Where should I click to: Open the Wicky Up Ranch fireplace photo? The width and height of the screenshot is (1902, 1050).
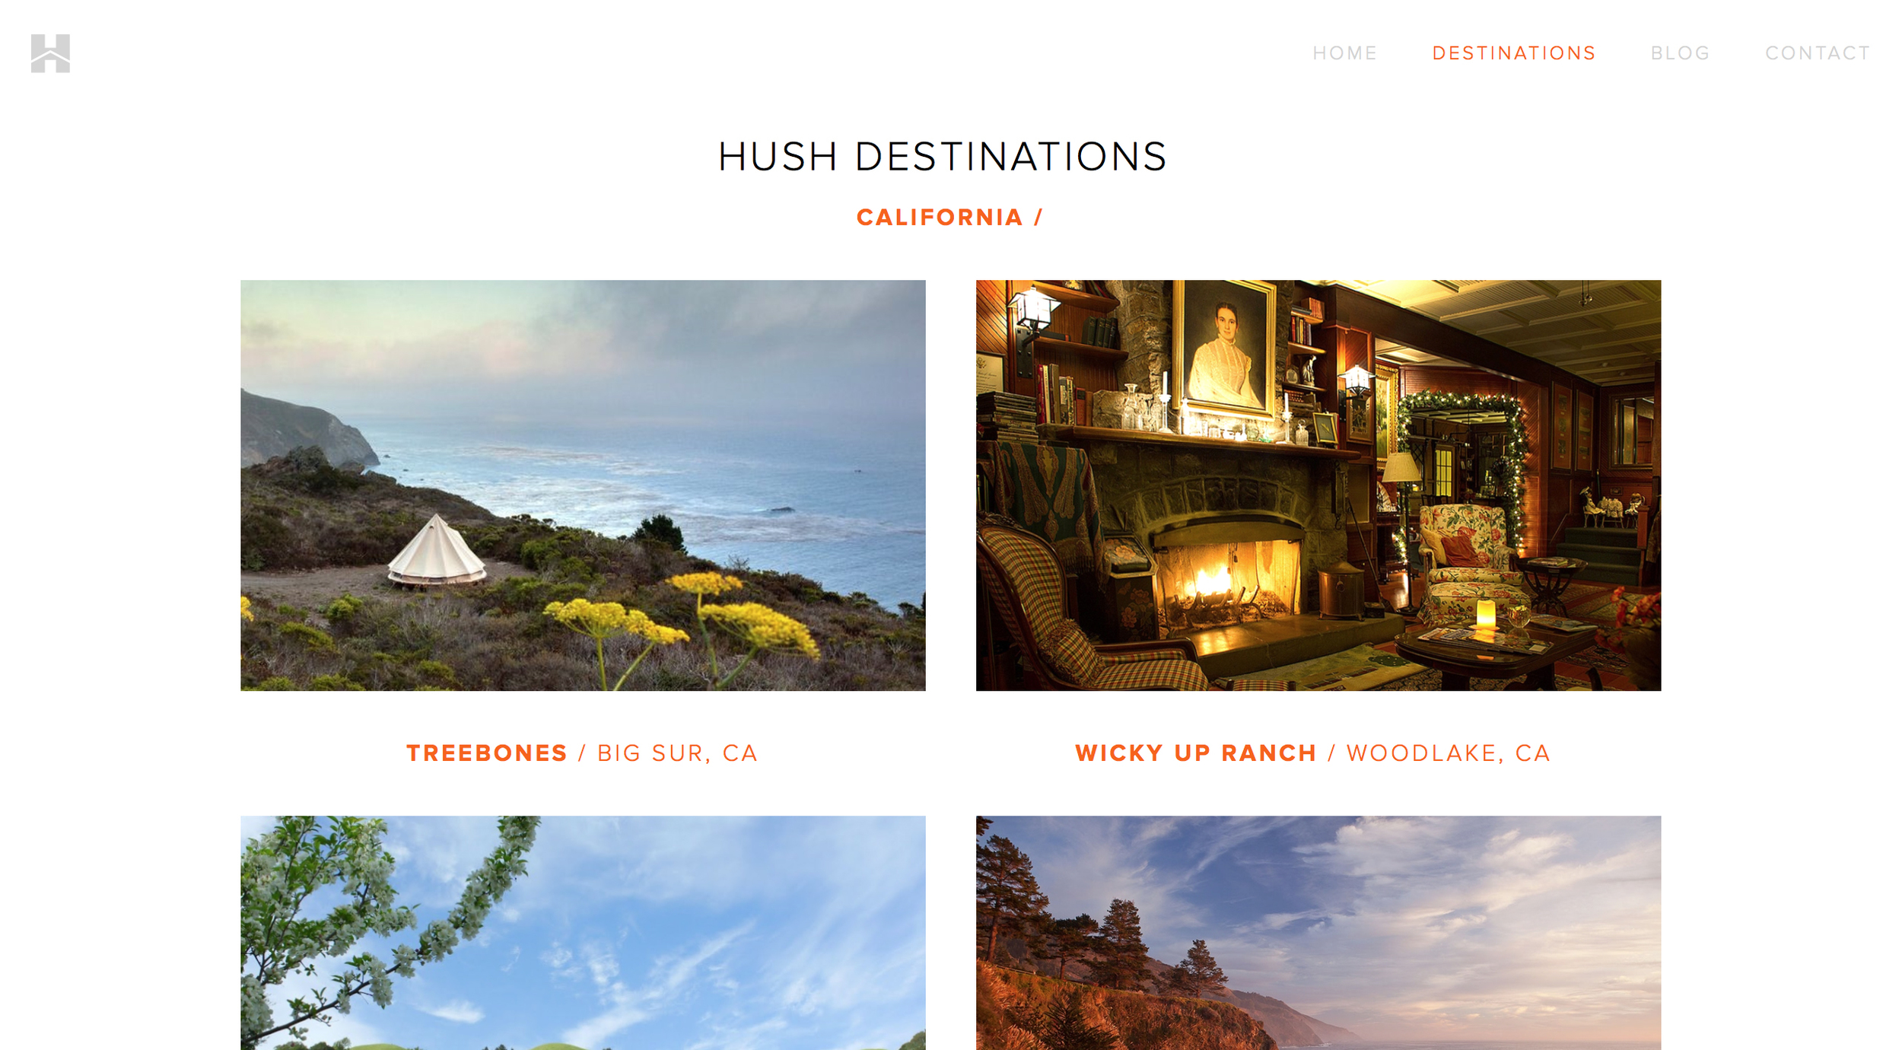(x=1318, y=485)
